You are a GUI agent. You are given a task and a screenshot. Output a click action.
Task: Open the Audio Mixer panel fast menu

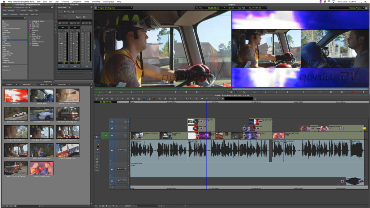[91, 7]
